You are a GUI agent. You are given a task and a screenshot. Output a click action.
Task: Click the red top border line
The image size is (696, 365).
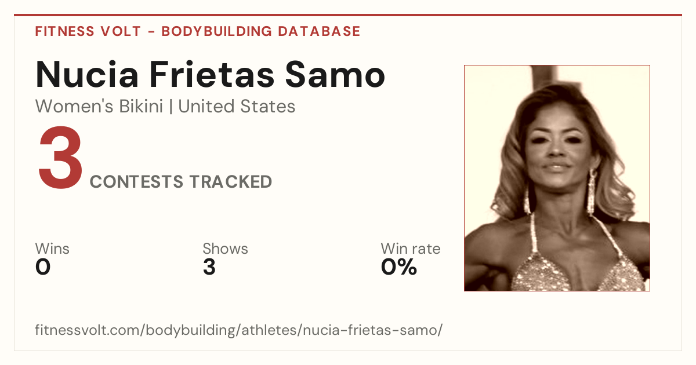(348, 15)
